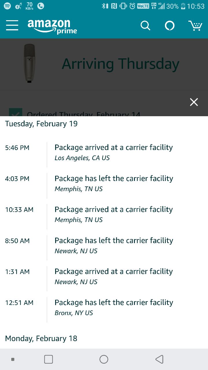The image size is (208, 370).
Task: Tap the 12:51 AM Bronx departure entry
Action: pyautogui.click(x=114, y=307)
